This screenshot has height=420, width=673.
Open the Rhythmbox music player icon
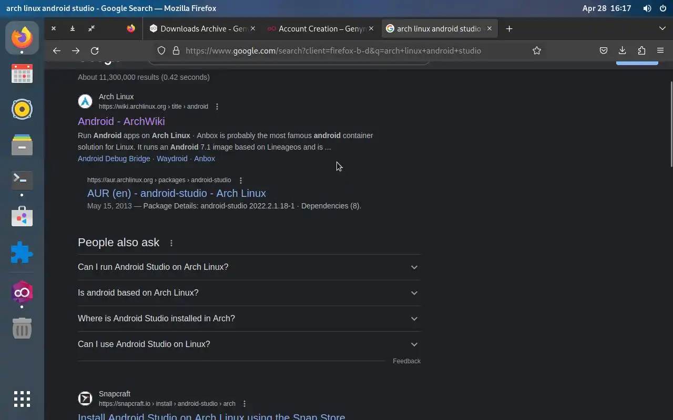[x=22, y=109]
